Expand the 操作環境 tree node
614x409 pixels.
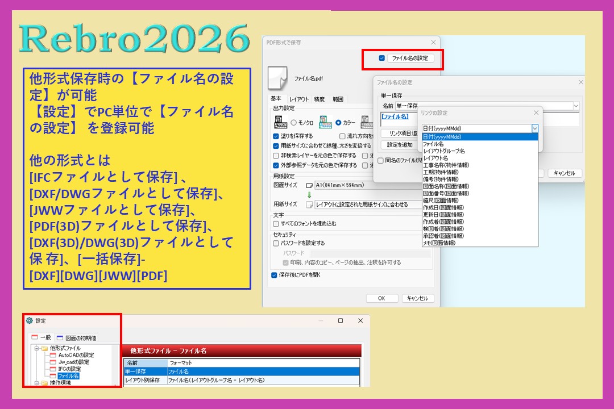[36, 383]
